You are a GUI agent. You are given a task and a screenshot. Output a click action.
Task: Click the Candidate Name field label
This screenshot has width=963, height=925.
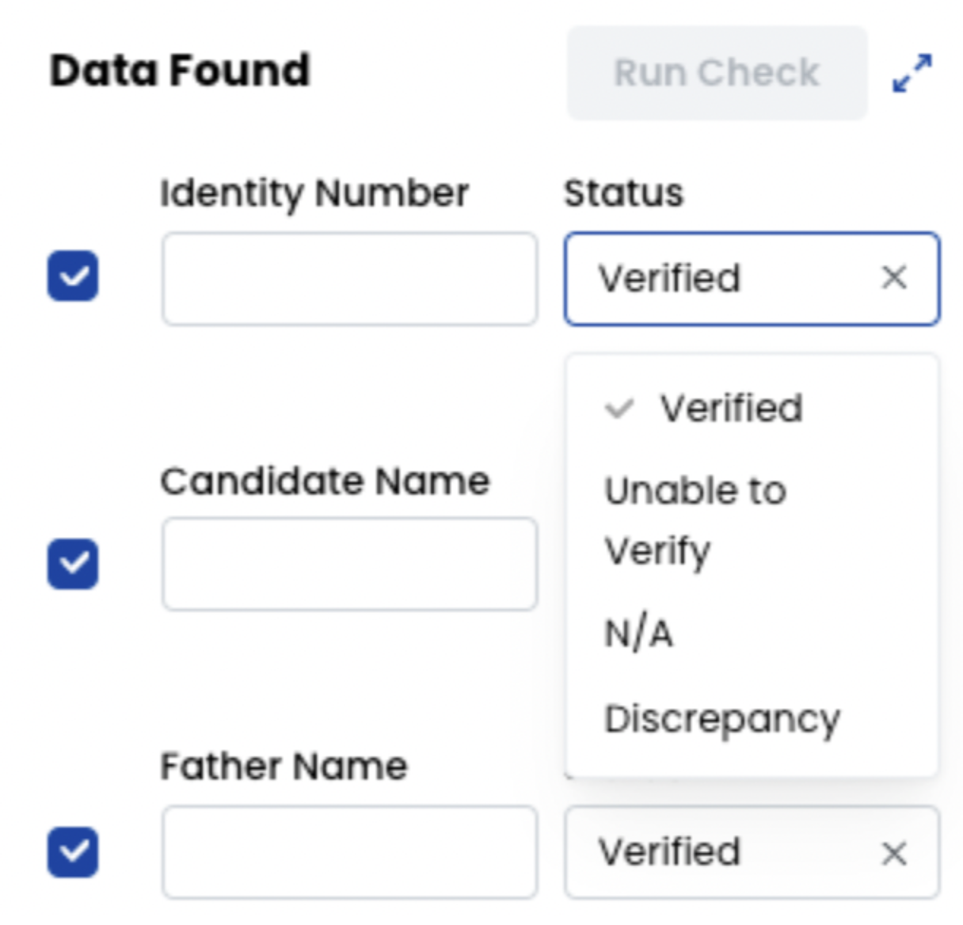(325, 481)
